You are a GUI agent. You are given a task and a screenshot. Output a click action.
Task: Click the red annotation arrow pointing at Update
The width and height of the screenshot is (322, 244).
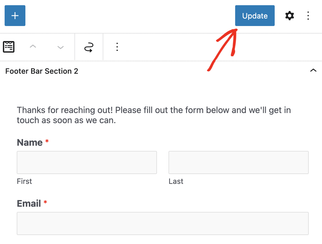click(x=222, y=51)
